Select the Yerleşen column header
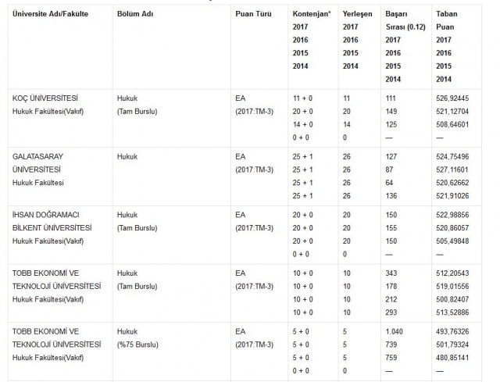Viewport: 500px width, 382px height. (358, 14)
